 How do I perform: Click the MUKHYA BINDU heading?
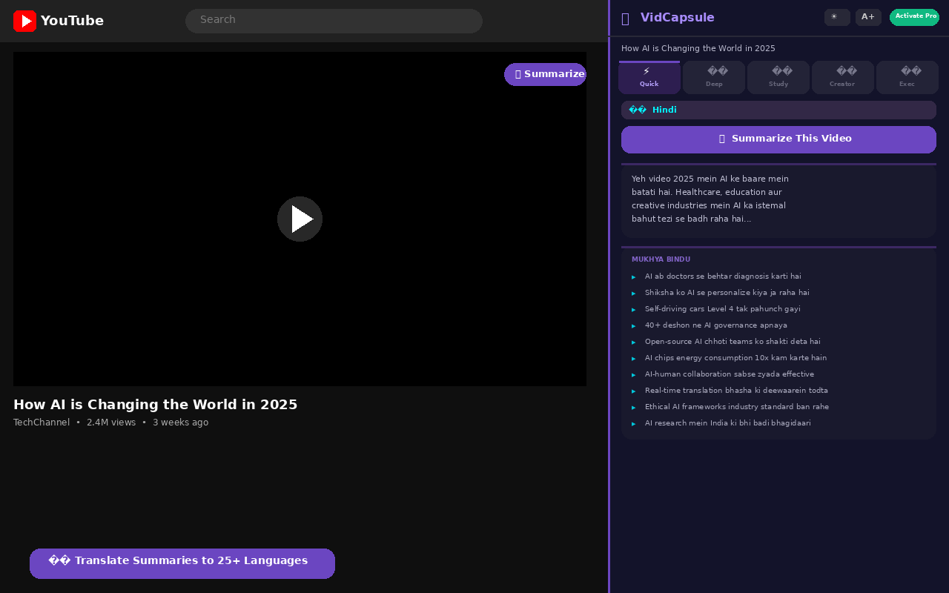tap(661, 259)
